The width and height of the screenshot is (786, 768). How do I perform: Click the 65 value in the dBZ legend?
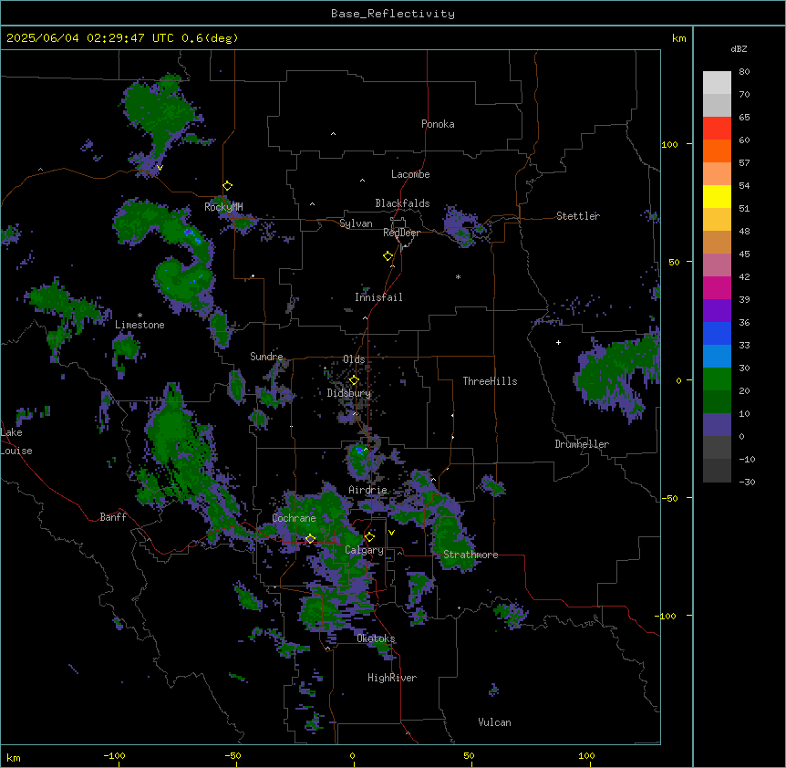tap(744, 118)
